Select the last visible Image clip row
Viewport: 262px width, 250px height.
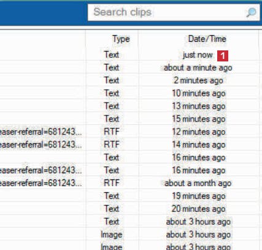tap(131, 246)
